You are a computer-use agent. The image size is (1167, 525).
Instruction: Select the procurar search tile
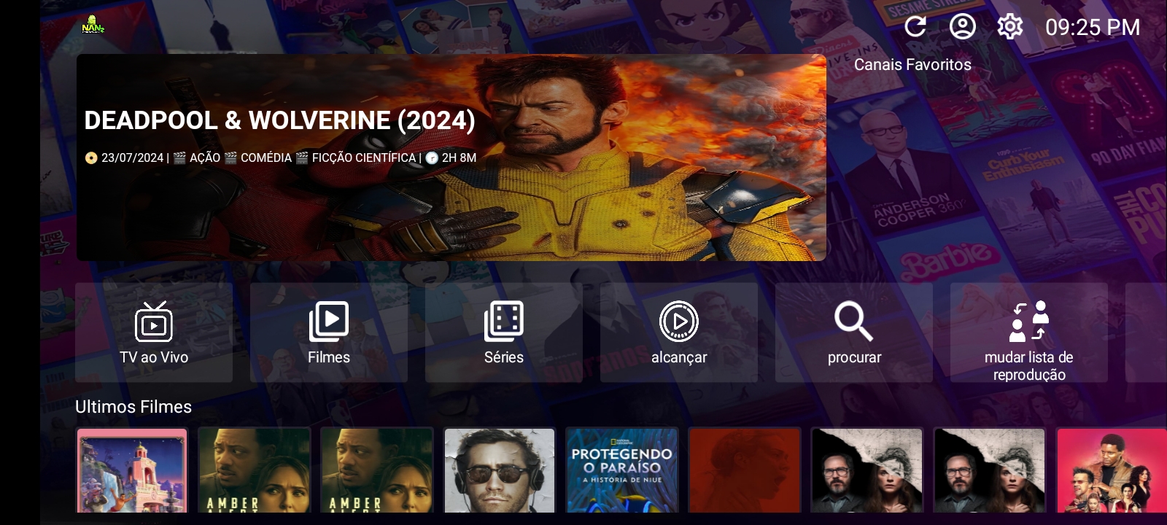tap(854, 332)
